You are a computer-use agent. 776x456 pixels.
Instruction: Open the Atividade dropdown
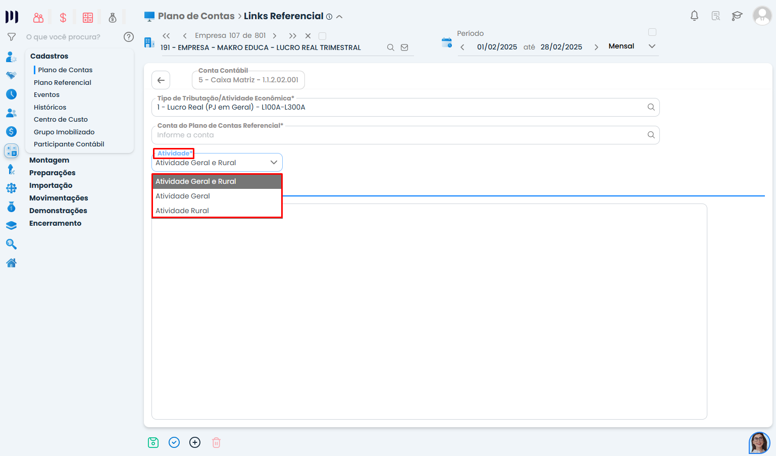(217, 163)
